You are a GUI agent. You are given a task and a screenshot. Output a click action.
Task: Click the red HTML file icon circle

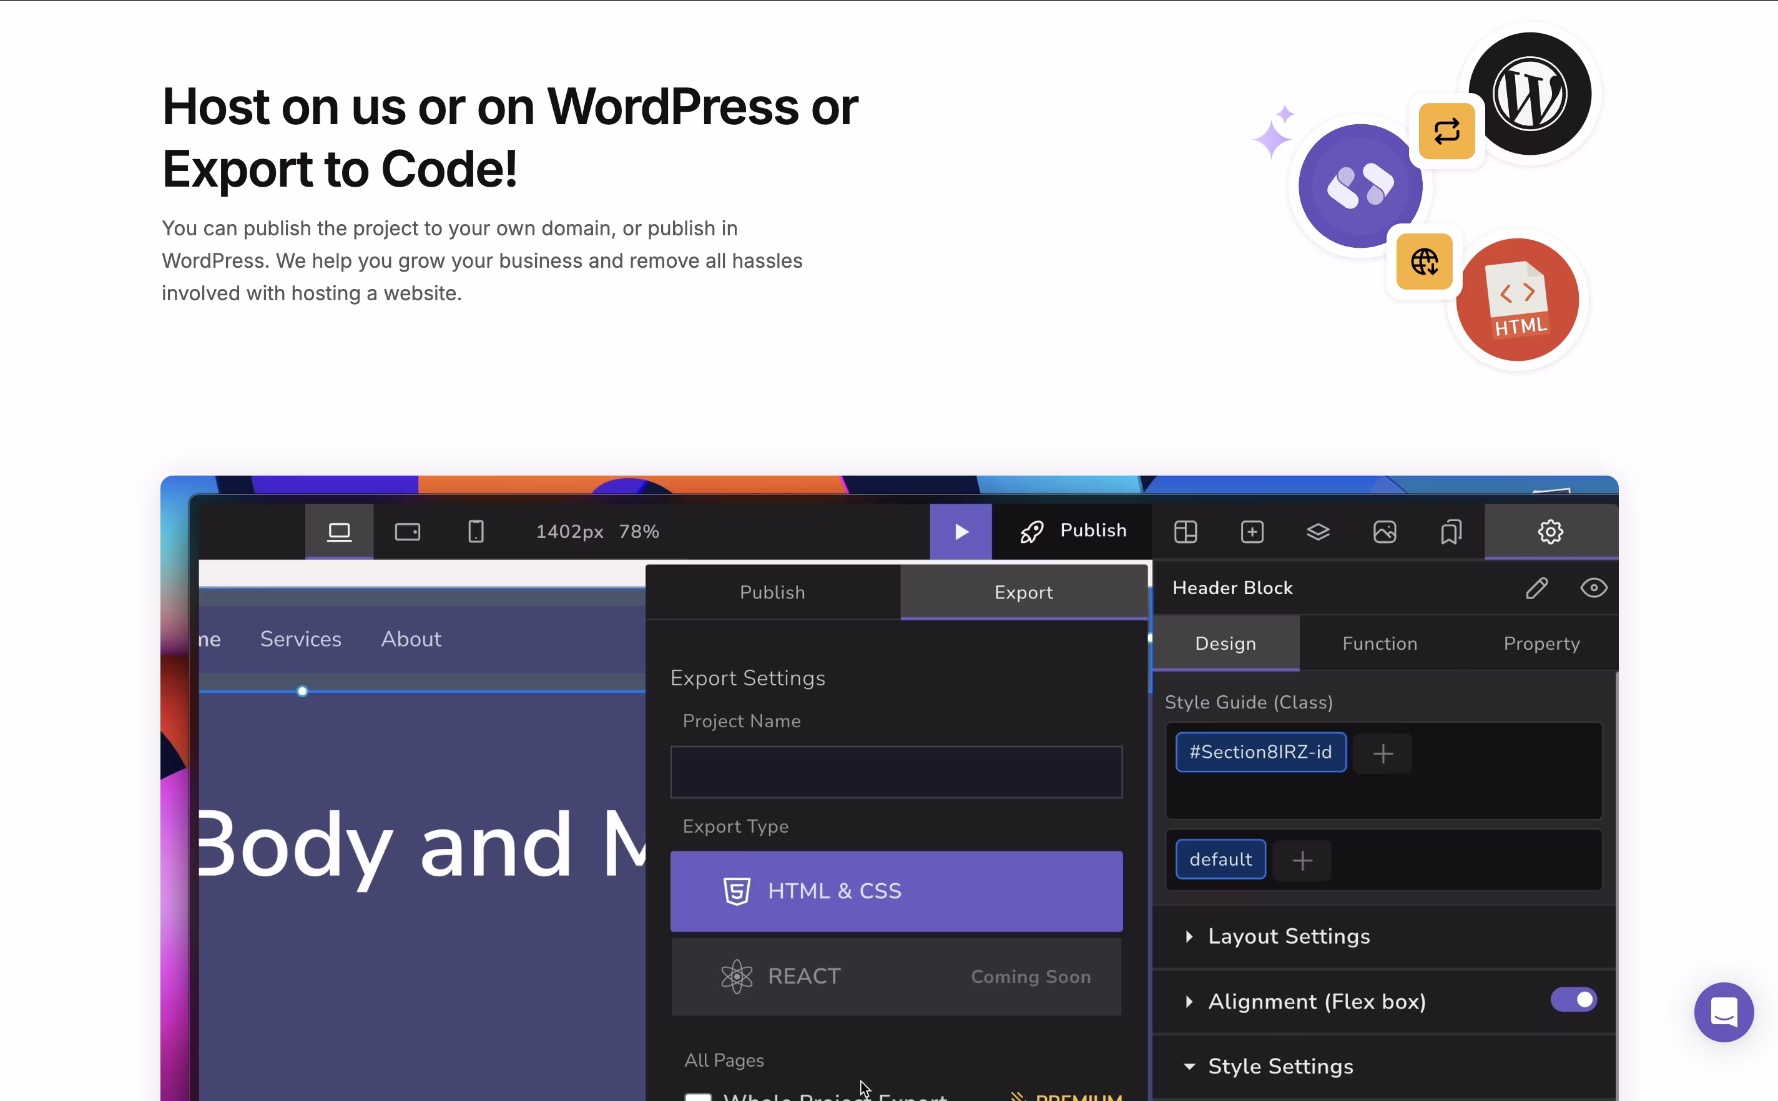pos(1518,300)
